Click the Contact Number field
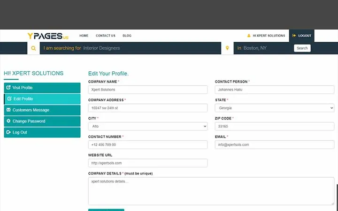Screen dimensions: 338x211 pos(148,145)
